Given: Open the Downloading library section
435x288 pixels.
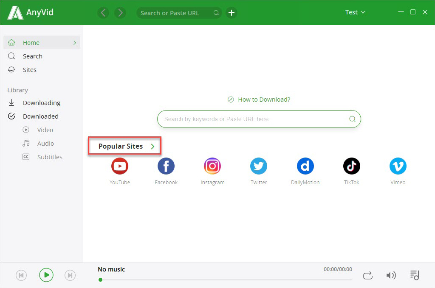Looking at the screenshot, I should (42, 103).
